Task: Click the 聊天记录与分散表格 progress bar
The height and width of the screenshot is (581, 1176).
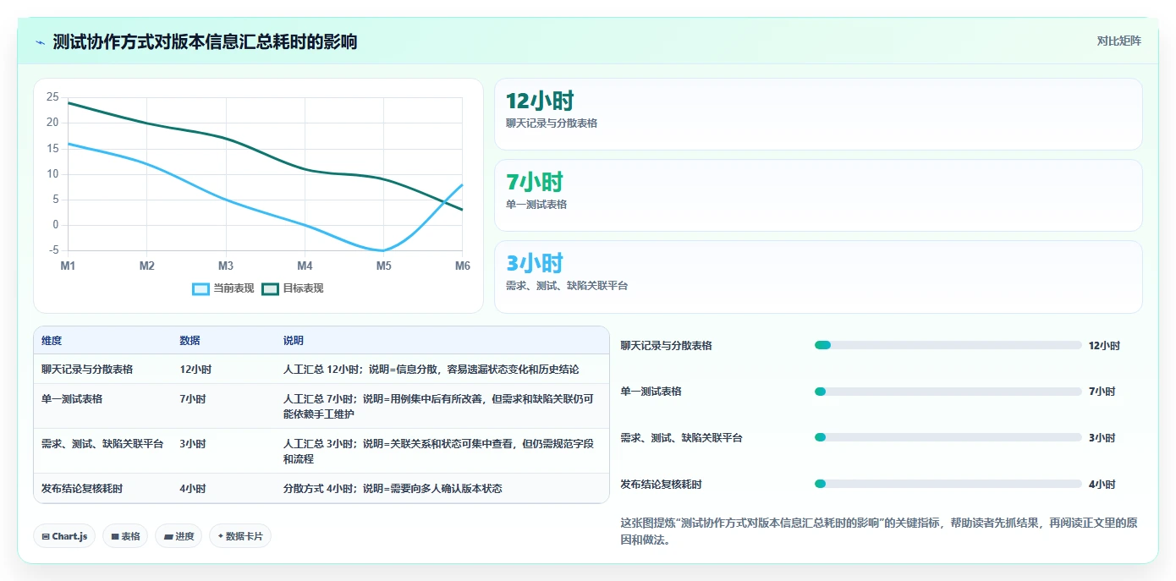Action: (x=948, y=345)
